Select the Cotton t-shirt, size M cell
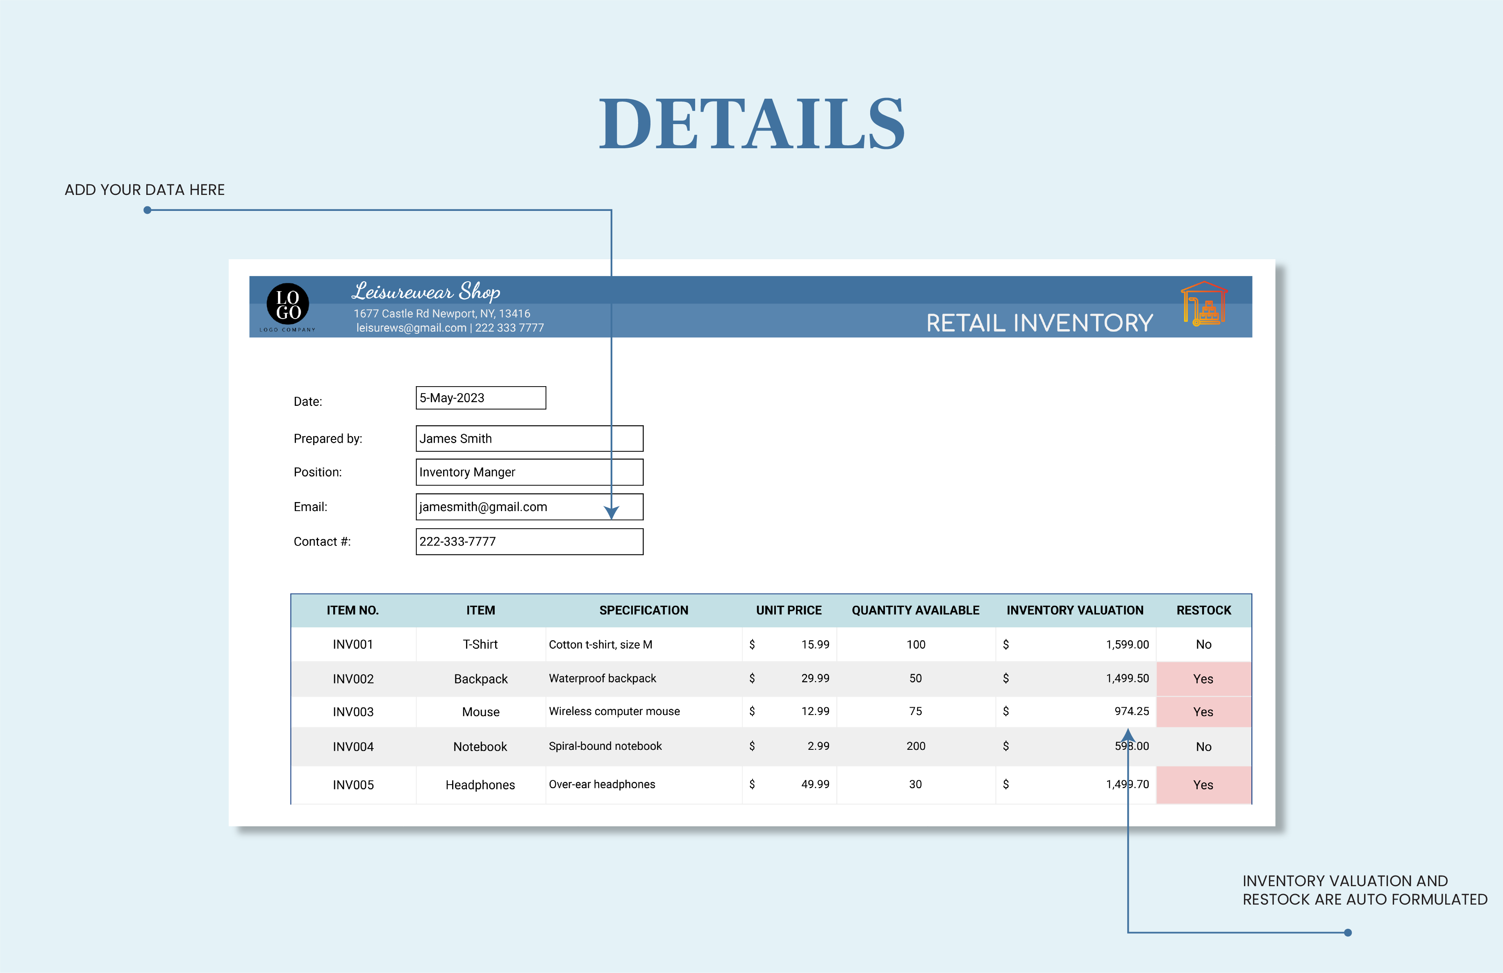Image resolution: width=1503 pixels, height=973 pixels. pyautogui.click(x=643, y=644)
